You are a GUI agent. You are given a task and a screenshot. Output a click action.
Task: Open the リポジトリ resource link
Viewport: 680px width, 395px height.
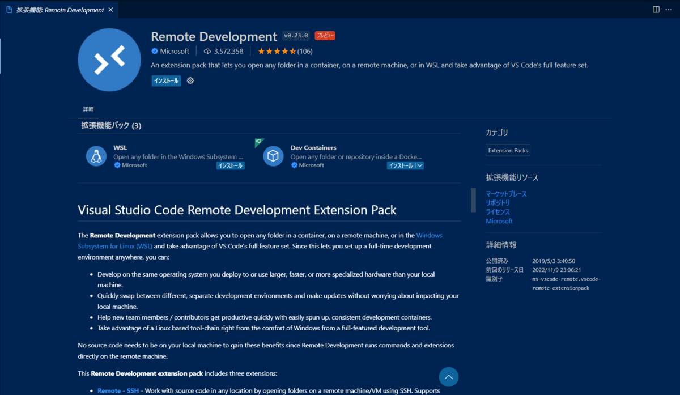pyautogui.click(x=498, y=203)
